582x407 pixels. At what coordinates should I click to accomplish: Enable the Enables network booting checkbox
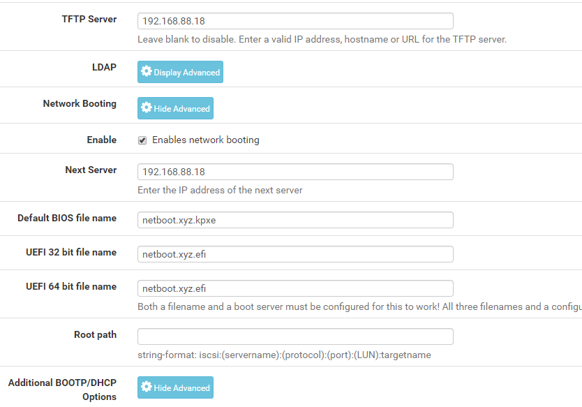142,140
